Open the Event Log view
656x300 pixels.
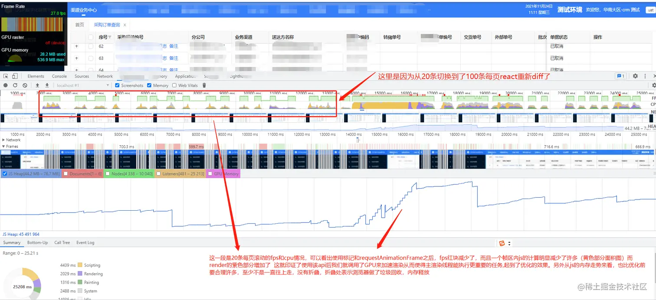(85, 243)
